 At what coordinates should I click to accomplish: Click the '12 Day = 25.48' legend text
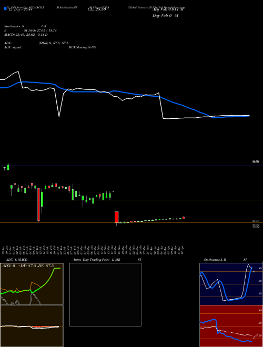[19, 9]
